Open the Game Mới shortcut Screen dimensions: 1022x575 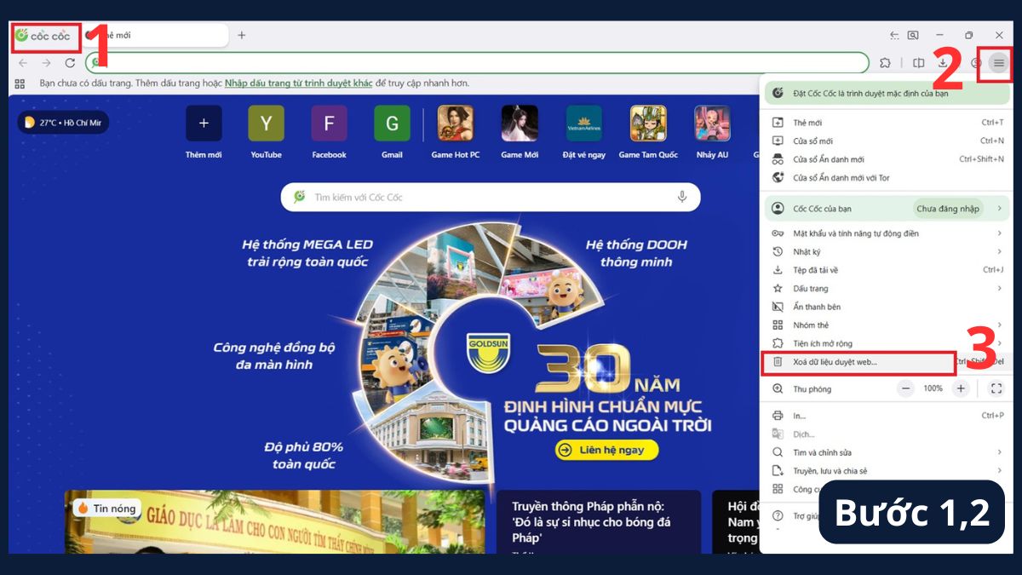click(520, 131)
